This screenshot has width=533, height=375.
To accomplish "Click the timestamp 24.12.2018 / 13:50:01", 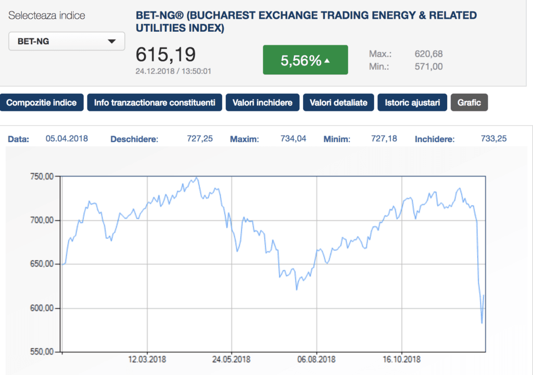I will [x=173, y=71].
